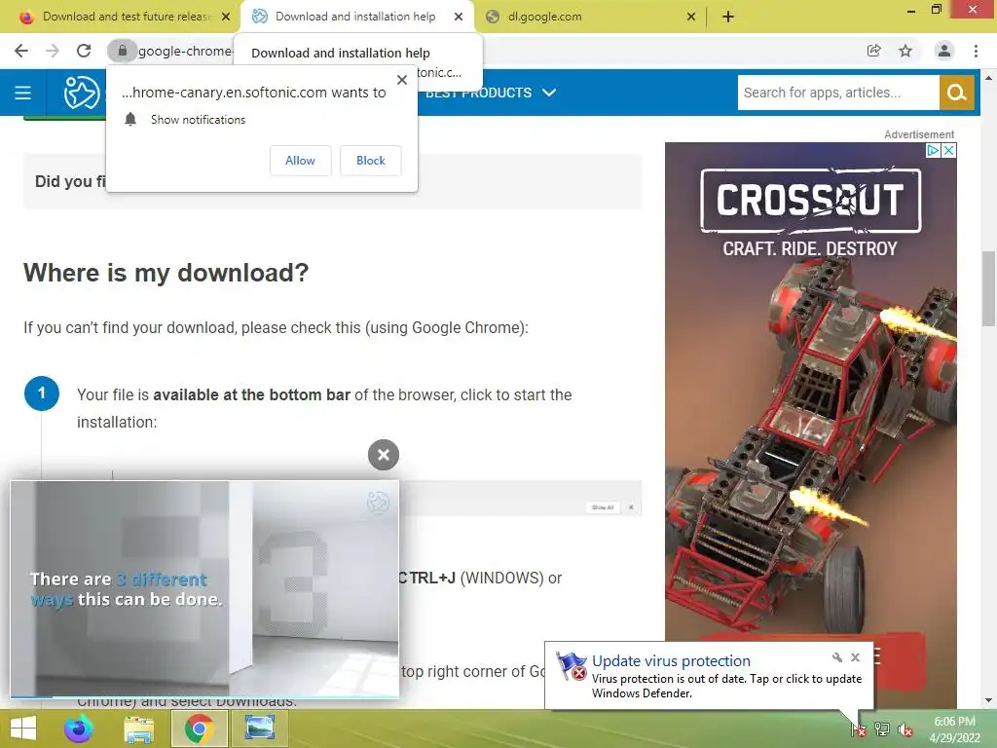
Task: Click the Softonic logo
Action: click(82, 93)
